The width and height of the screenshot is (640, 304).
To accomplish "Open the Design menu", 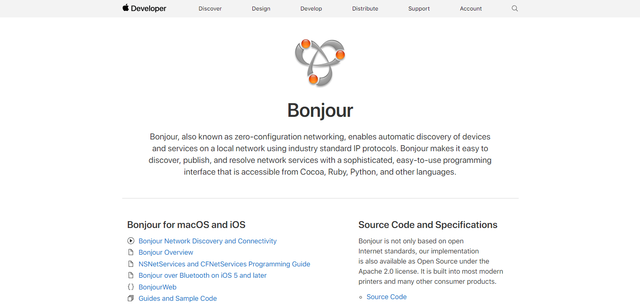I will 261,8.
